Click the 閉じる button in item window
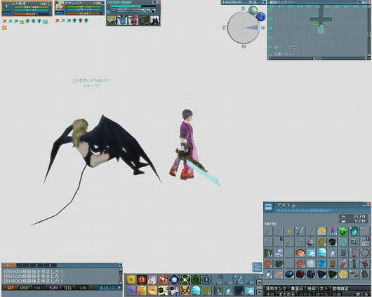372x297 pixels. point(361,294)
